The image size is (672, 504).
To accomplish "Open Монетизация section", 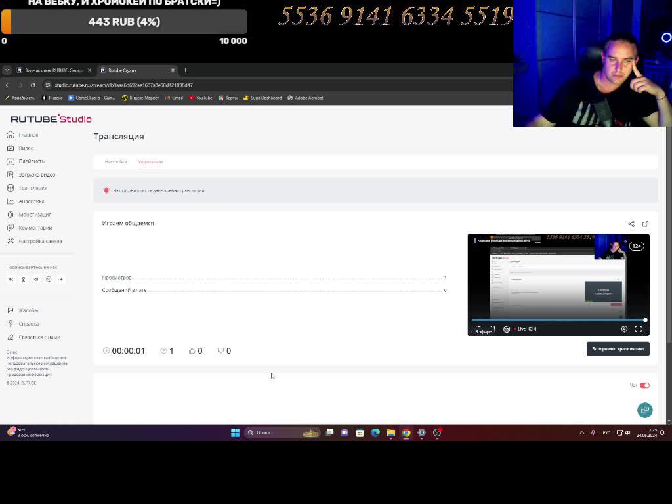I will coord(29,215).
